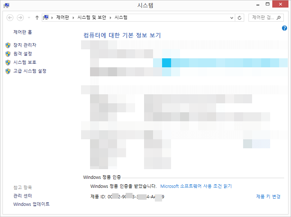Viewport: 291px width, 217px height.
Task: Open 원격 설정 link
Action: [23, 54]
